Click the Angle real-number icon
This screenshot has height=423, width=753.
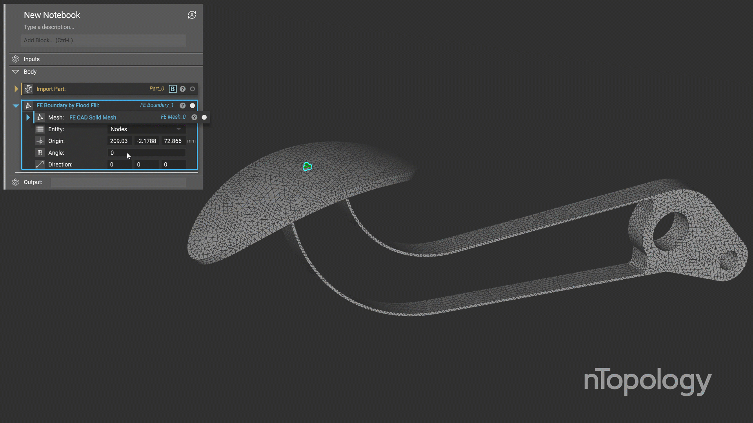(40, 153)
